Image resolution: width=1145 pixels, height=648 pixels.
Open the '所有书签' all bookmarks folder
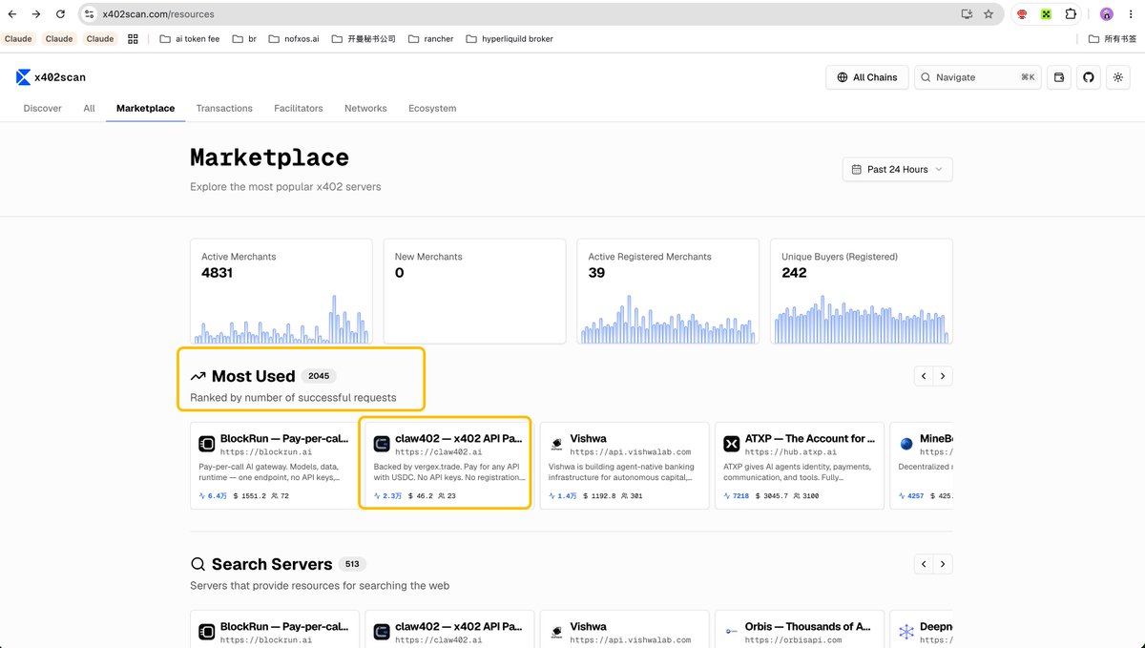(x=1113, y=39)
